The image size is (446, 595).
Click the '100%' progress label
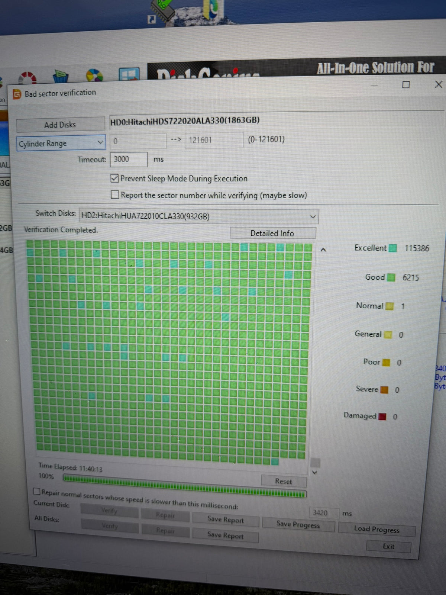(46, 476)
